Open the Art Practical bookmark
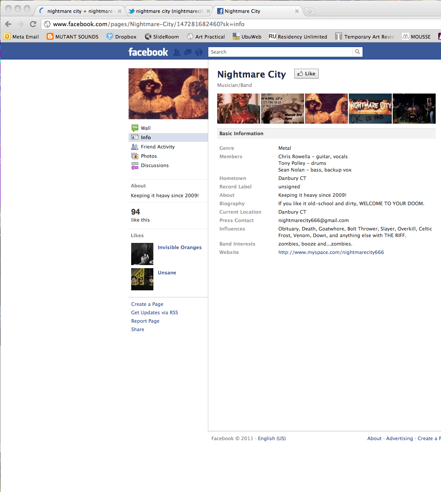Image resolution: width=441 pixels, height=492 pixels. click(x=206, y=37)
